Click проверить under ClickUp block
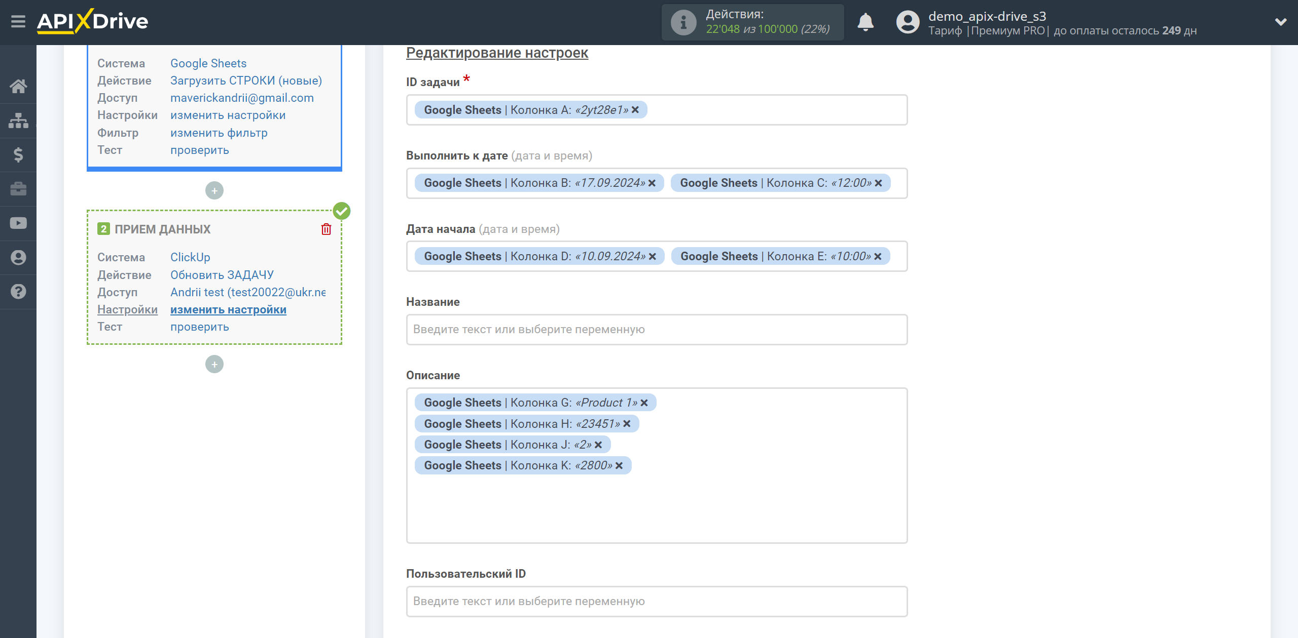 pos(199,327)
